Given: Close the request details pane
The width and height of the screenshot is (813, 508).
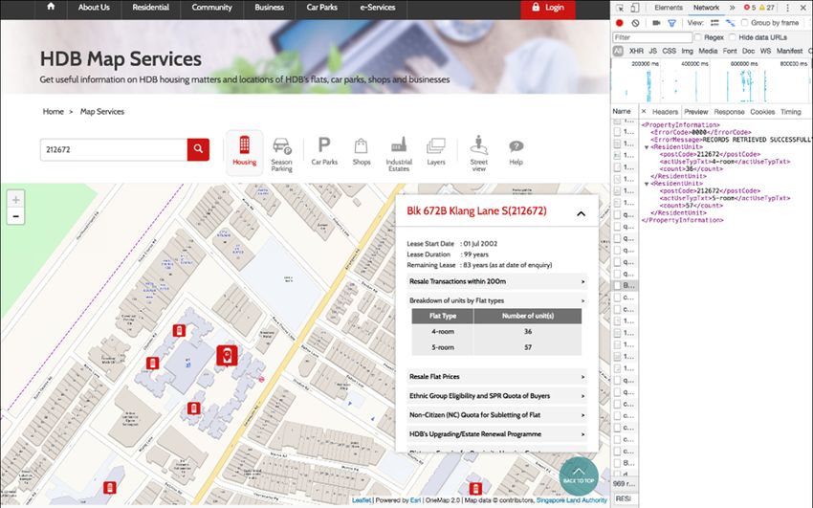Looking at the screenshot, I should 644,111.
